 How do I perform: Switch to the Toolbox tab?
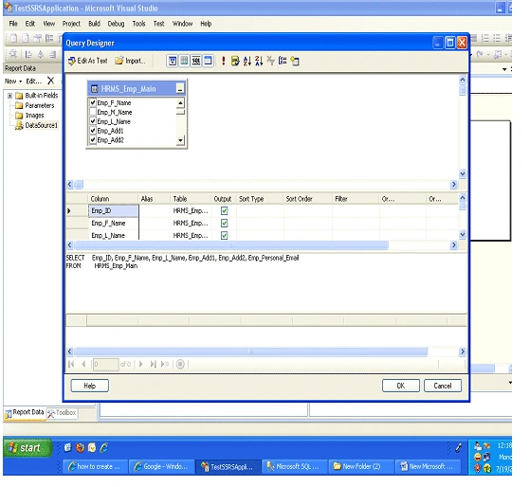[63, 413]
